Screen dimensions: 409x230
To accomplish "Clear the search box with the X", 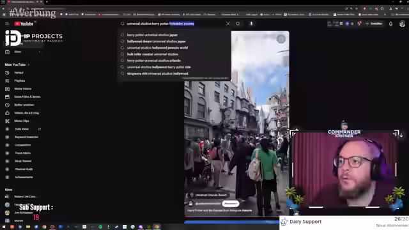I will [228, 24].
